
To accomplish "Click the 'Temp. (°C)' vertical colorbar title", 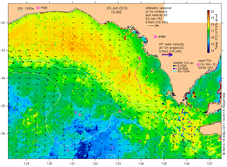I will point(216,42).
